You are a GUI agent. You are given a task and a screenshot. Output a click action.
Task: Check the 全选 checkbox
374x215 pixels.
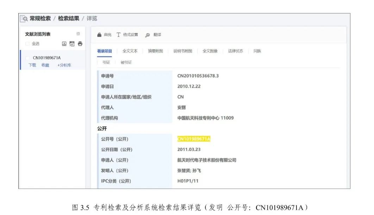(27, 44)
